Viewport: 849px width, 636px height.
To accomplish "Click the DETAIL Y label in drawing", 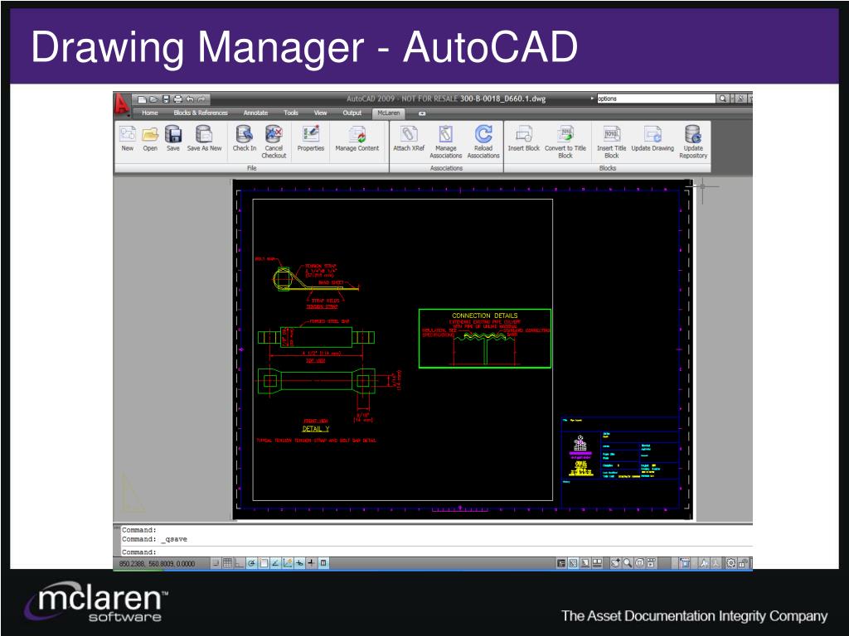I will pos(316,429).
